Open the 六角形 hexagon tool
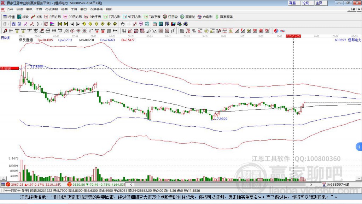 click(x=205, y=17)
